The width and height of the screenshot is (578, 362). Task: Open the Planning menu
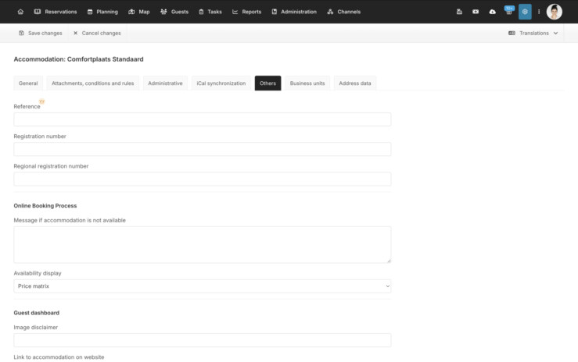point(102,12)
